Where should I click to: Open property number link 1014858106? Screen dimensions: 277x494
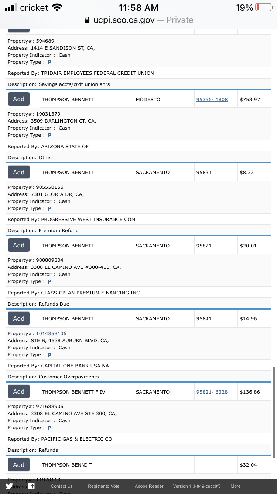[x=51, y=333]
